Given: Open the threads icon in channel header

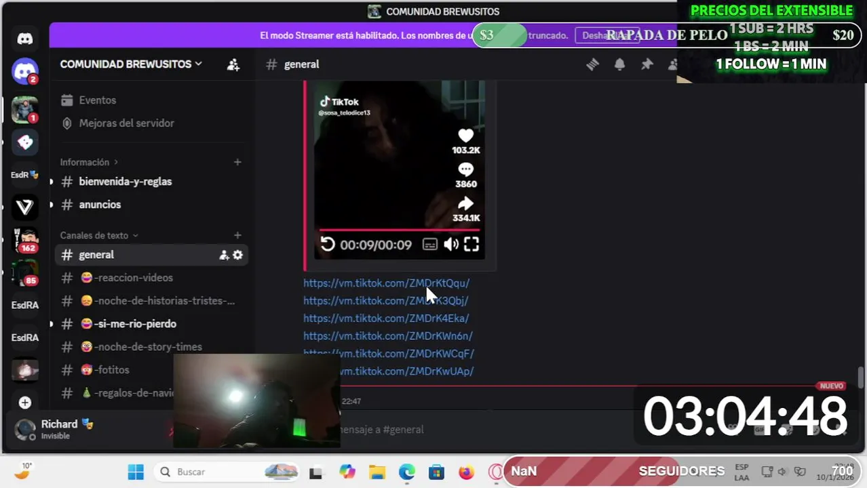Looking at the screenshot, I should 592,64.
